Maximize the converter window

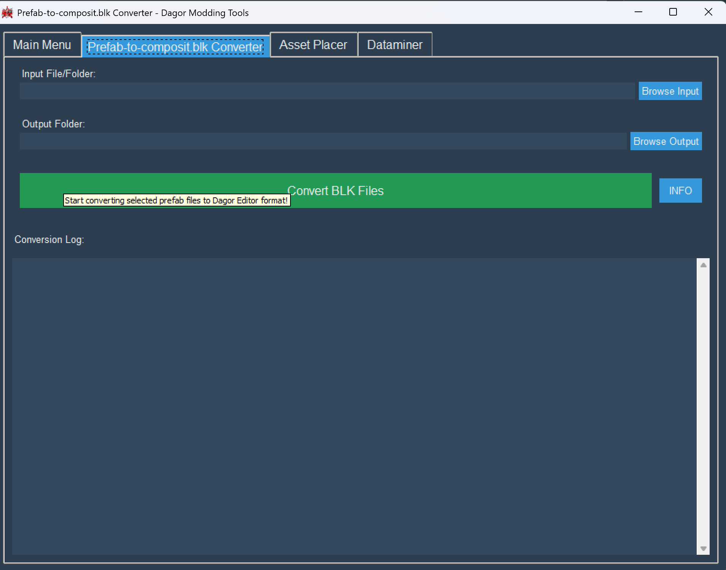673,12
